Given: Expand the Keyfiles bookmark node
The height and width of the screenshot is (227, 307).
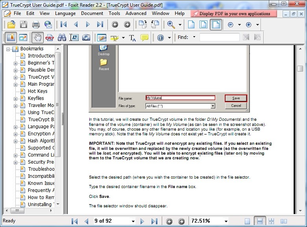Looking at the screenshot, I should (x=15, y=99).
